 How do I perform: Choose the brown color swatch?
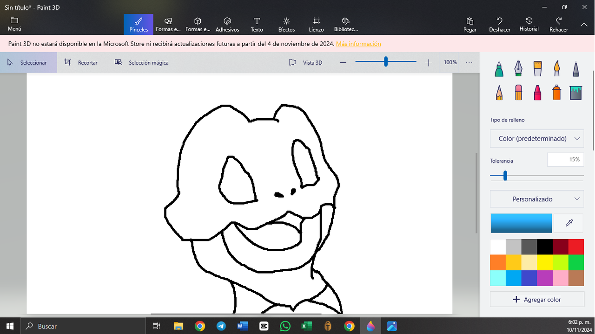tap(576, 278)
